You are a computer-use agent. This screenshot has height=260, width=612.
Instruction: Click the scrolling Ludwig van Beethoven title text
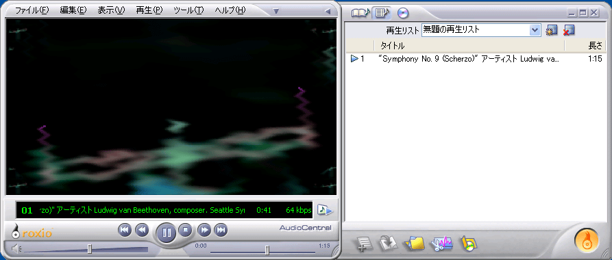[x=142, y=210]
